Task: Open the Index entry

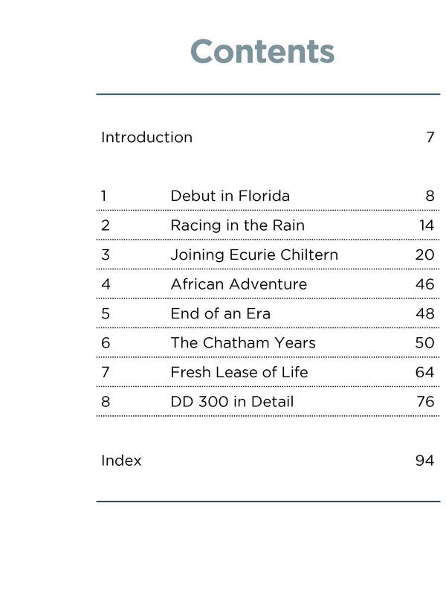Action: [x=121, y=460]
